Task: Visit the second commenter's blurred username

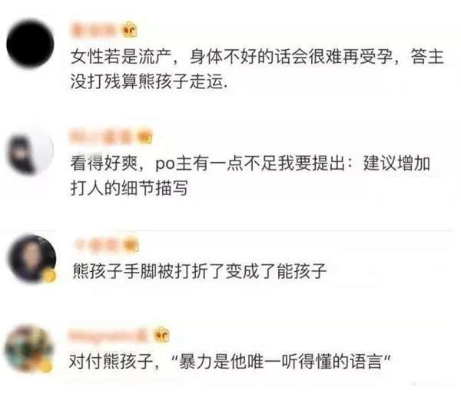Action: (102, 137)
